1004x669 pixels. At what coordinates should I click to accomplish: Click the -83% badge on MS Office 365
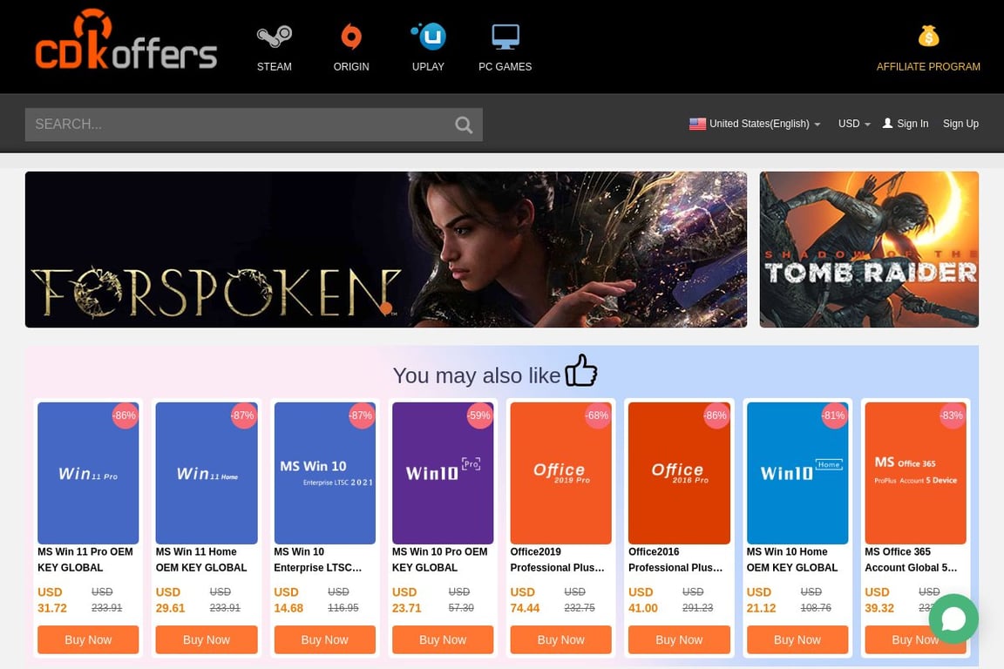pyautogui.click(x=952, y=416)
